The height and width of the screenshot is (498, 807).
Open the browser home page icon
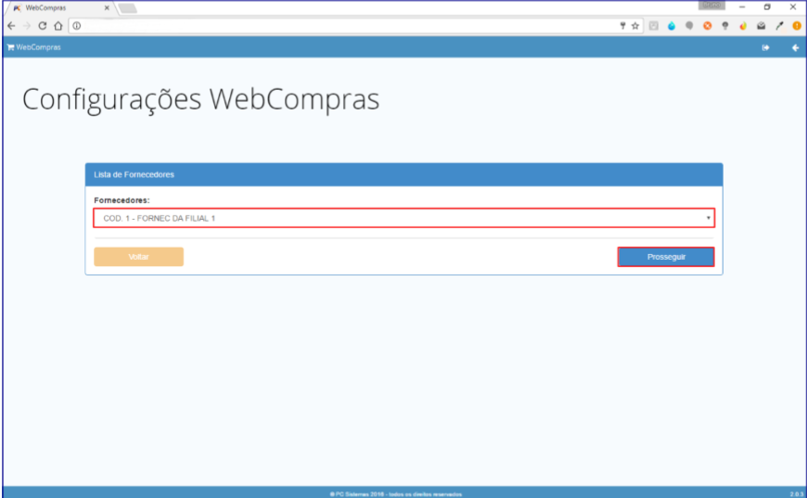tap(58, 26)
